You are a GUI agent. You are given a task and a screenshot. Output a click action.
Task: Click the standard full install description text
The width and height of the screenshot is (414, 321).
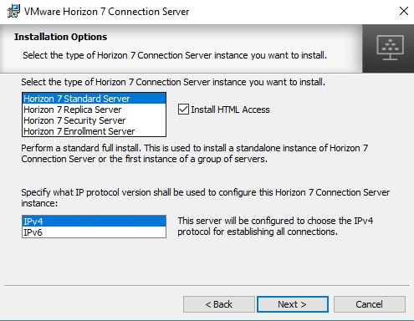pyautogui.click(x=195, y=153)
